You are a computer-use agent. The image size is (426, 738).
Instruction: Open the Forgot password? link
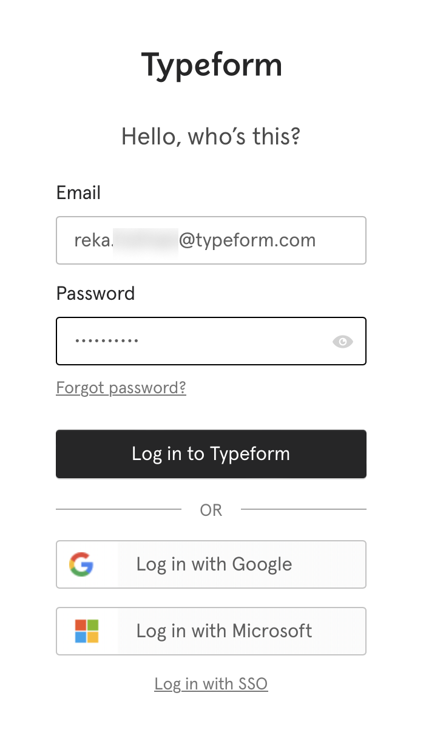point(121,388)
